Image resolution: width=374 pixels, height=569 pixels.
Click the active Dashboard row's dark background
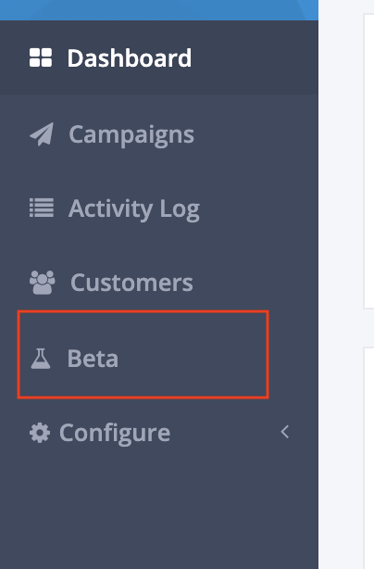click(254, 57)
